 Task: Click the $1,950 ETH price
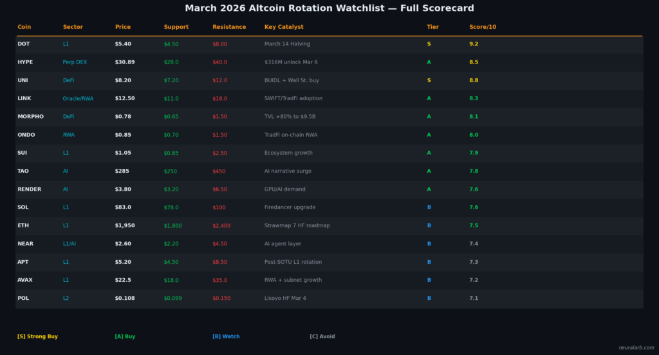pyautogui.click(x=125, y=225)
